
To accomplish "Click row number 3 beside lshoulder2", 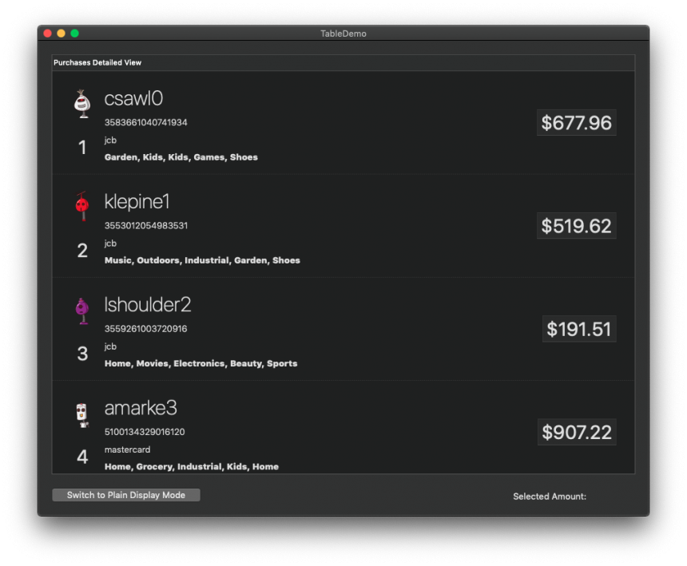I will (x=82, y=353).
